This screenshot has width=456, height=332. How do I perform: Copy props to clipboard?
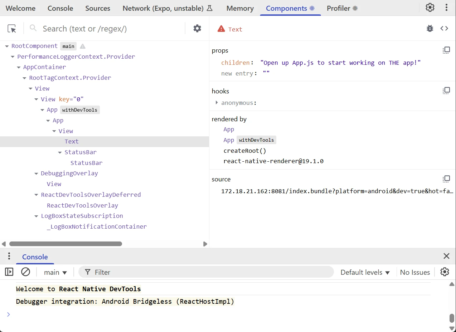[x=446, y=50]
